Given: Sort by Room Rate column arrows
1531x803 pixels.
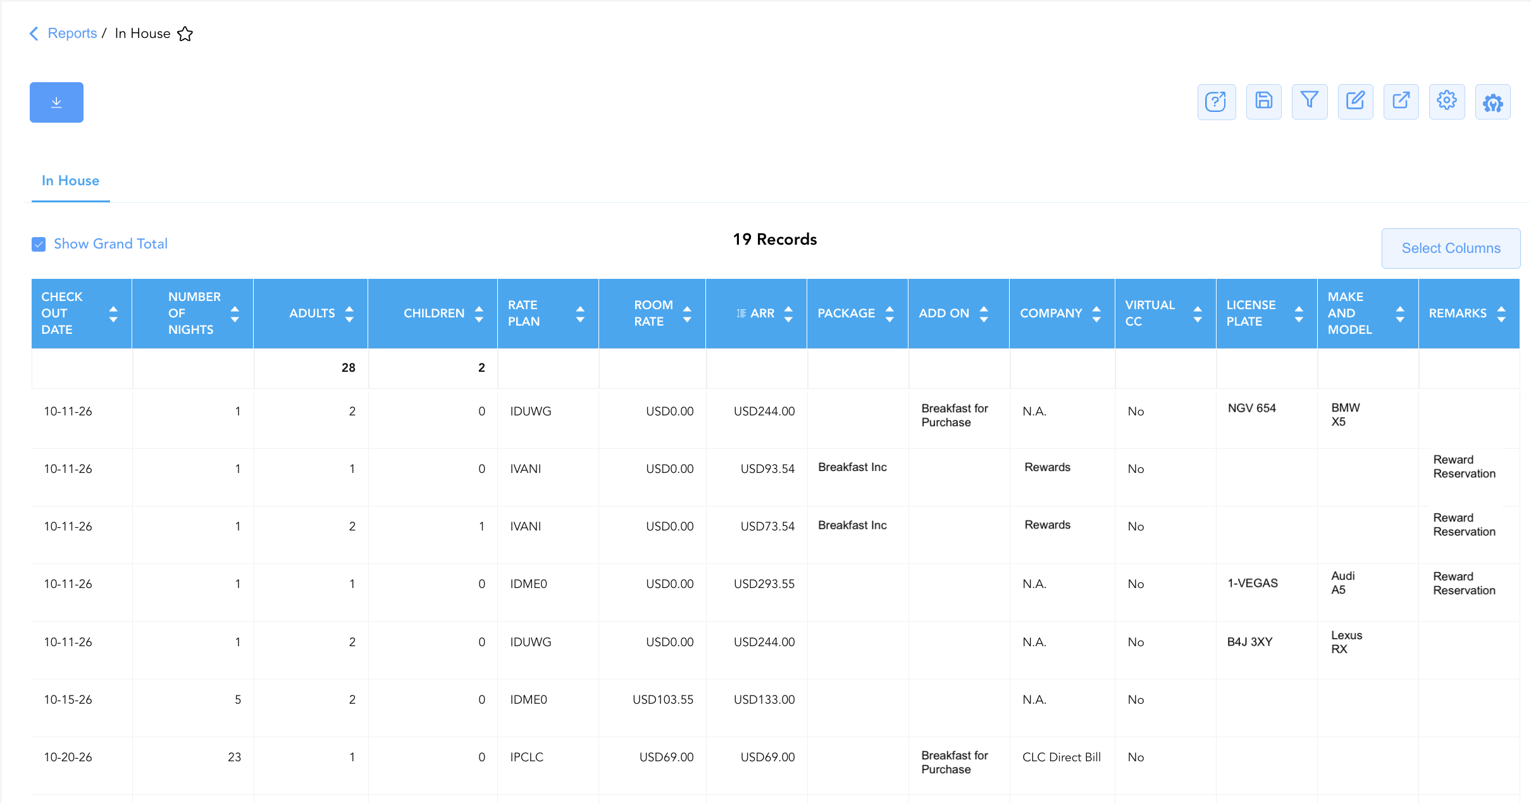Looking at the screenshot, I should tap(687, 314).
